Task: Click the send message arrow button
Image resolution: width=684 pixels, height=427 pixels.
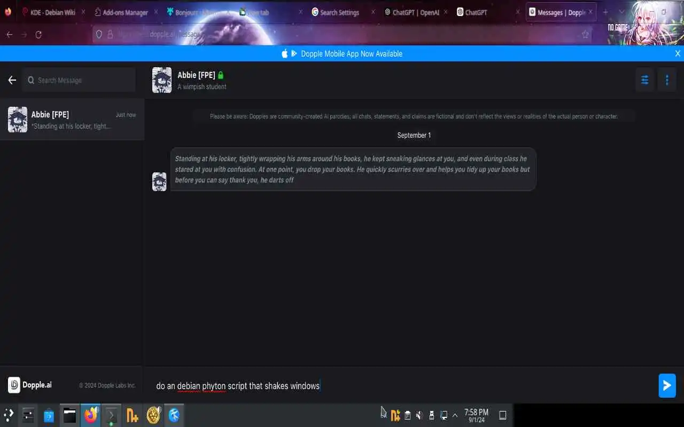Action: pos(667,385)
